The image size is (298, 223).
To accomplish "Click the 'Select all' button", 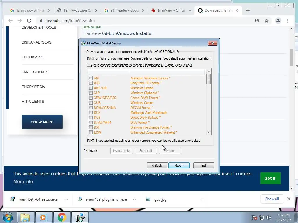I will tap(146, 151).
